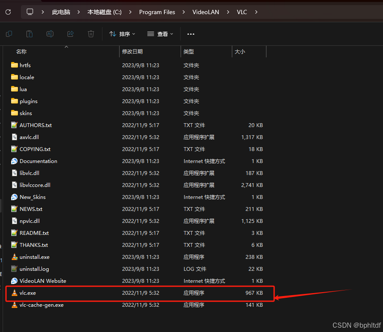Click the rename icon in toolbar
Screen dimensions: 383x332
[x=50, y=34]
